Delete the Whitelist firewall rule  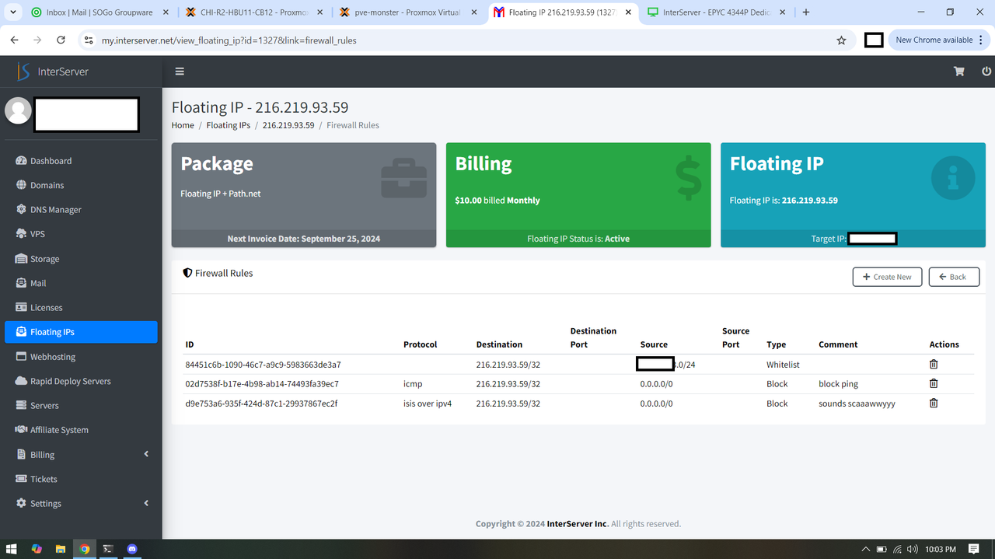[934, 364]
